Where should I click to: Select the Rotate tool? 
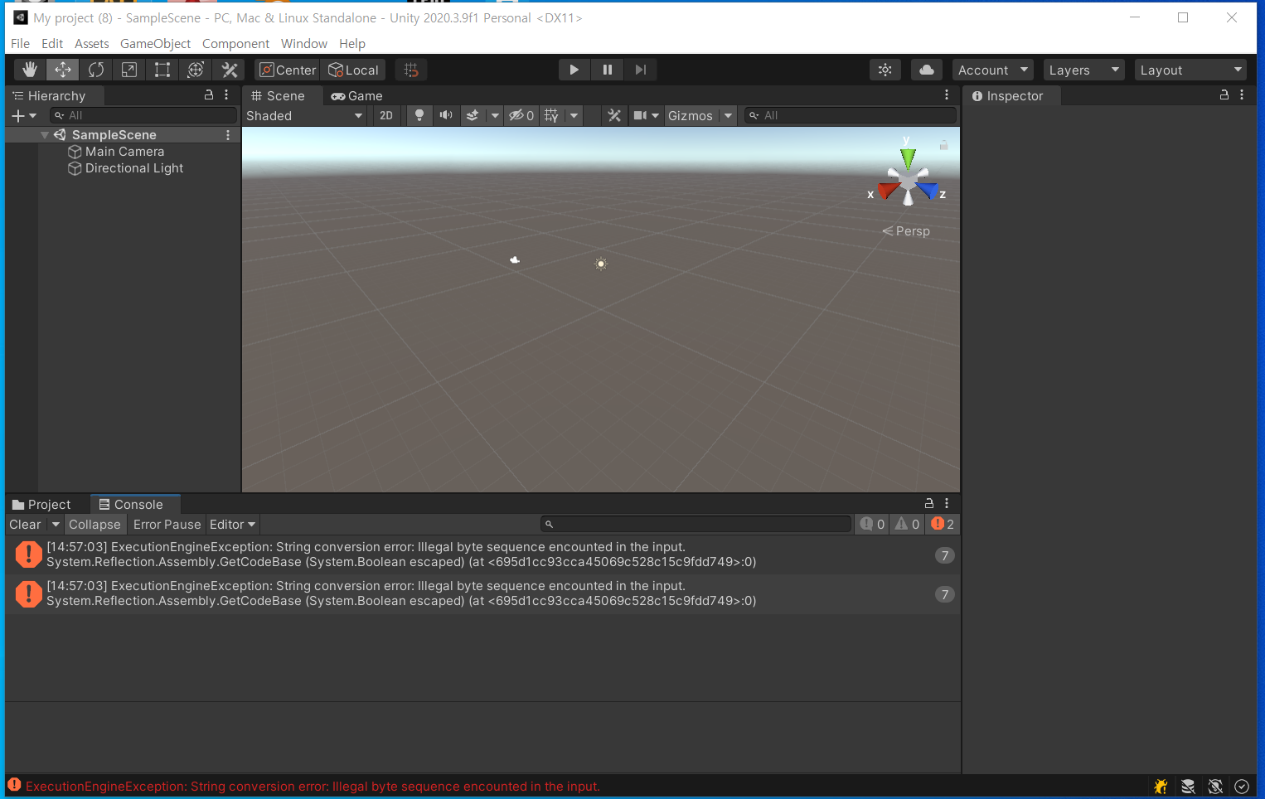[x=95, y=70]
